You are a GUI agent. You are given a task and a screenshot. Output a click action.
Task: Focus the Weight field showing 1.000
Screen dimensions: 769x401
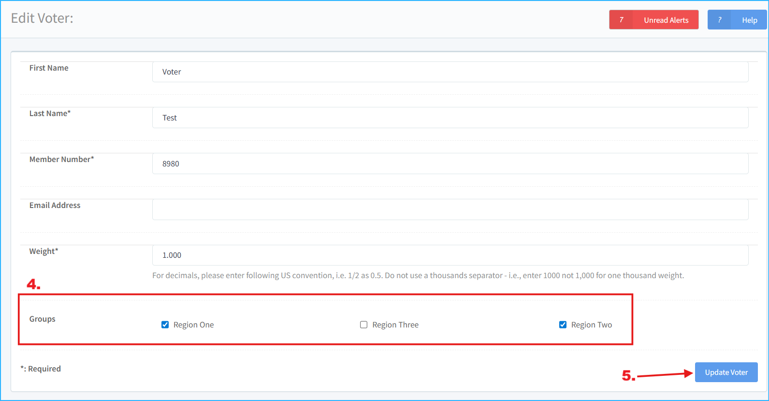tap(450, 255)
